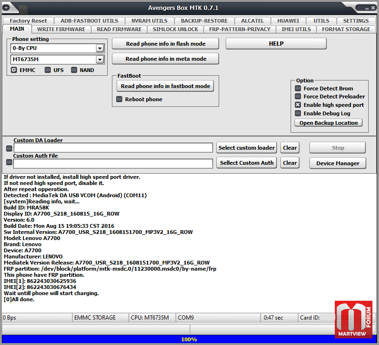Go to BACKUP-RESTORE tab
379x345 pixels.
tap(204, 21)
